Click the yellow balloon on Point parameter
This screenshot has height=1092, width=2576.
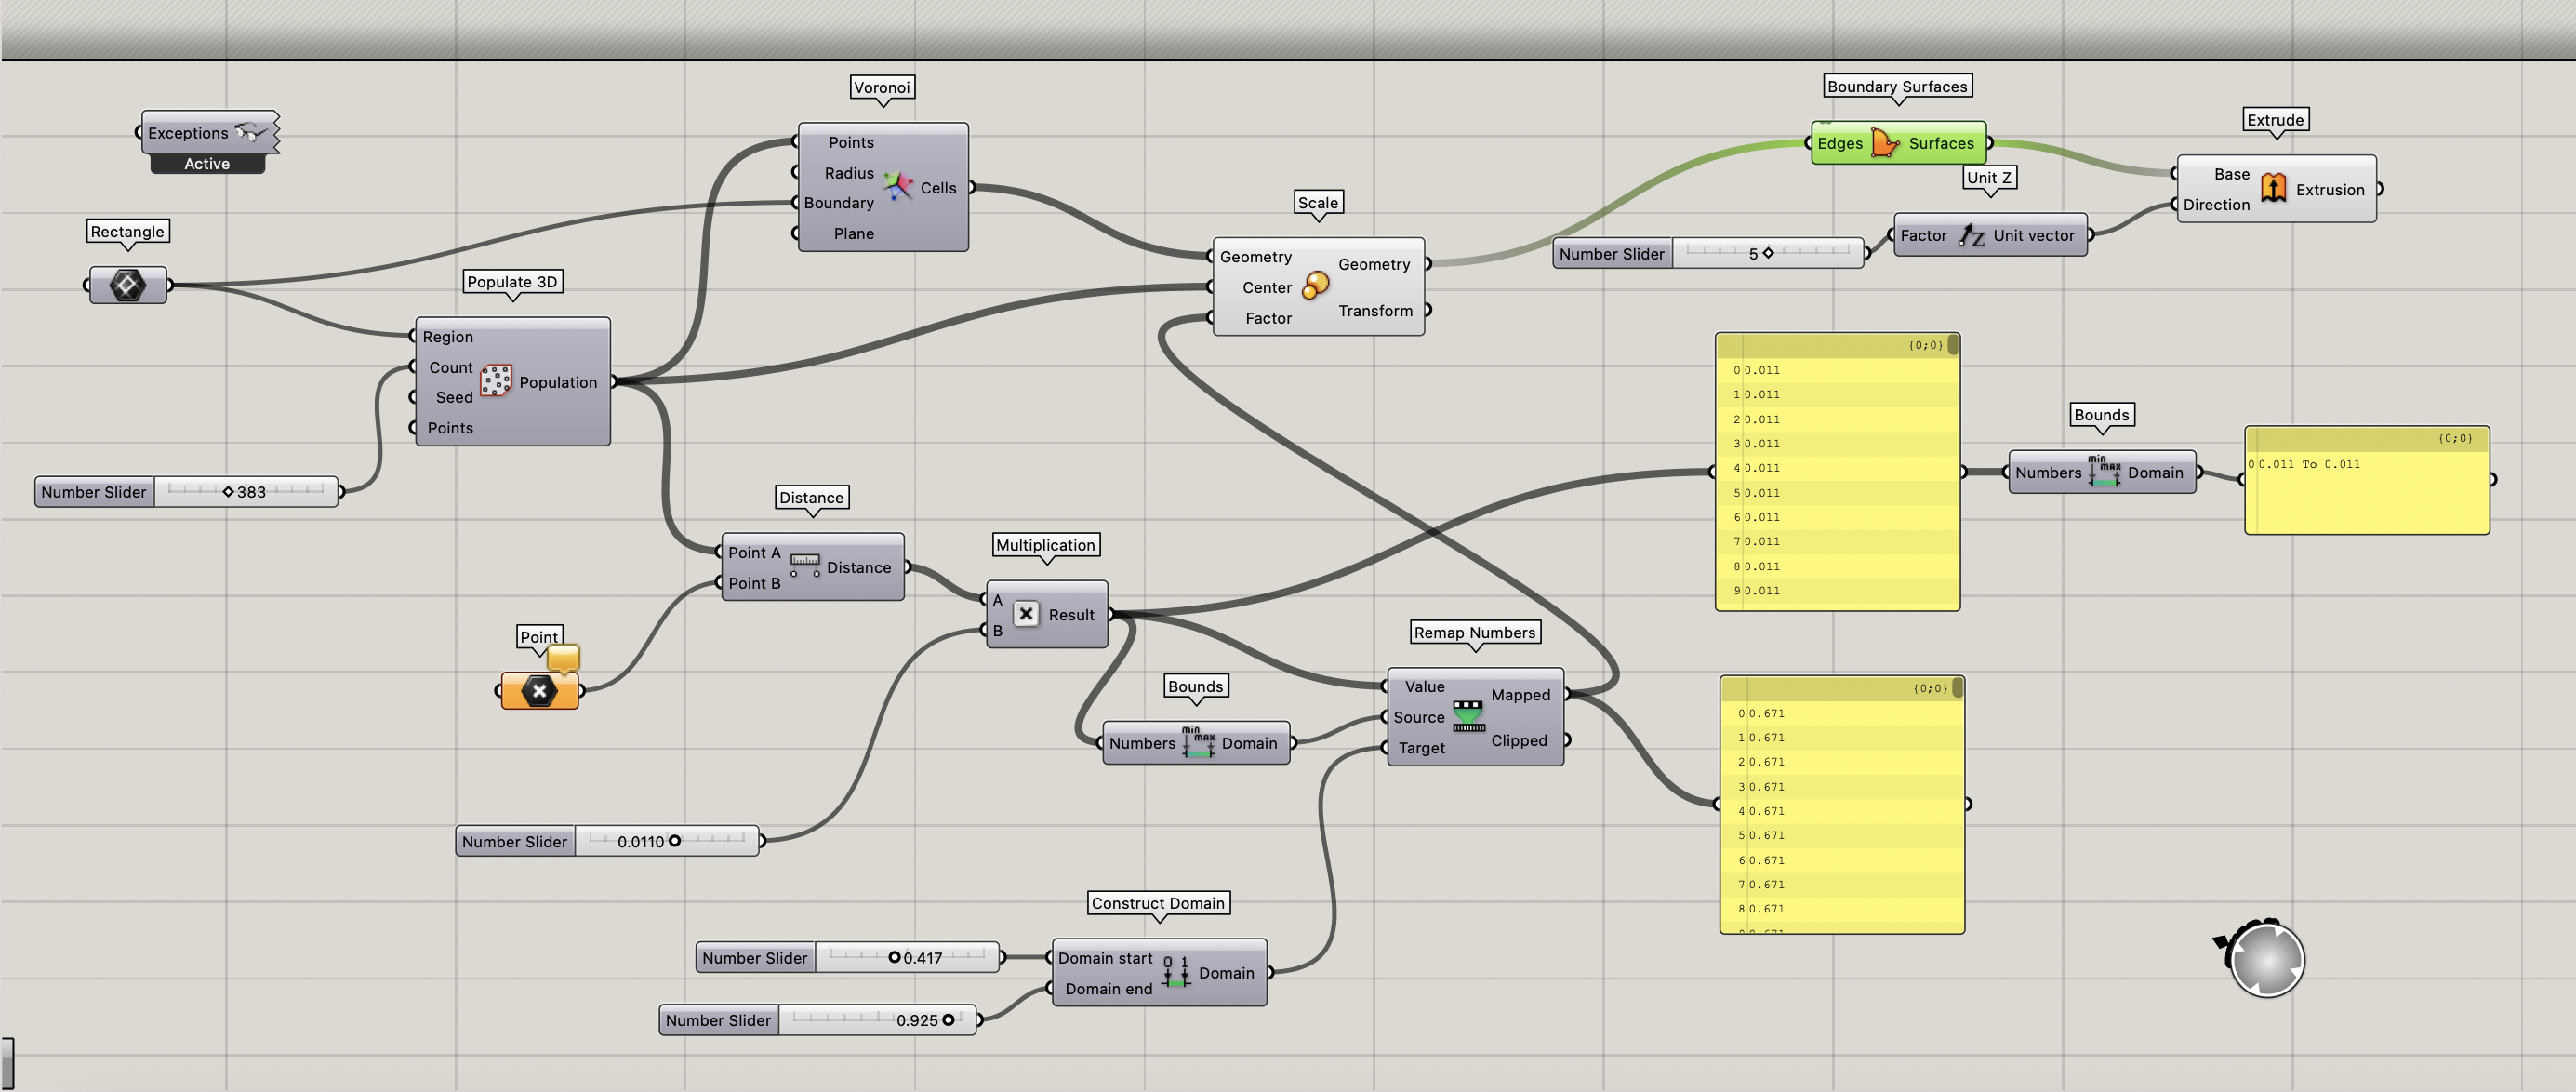tap(563, 657)
